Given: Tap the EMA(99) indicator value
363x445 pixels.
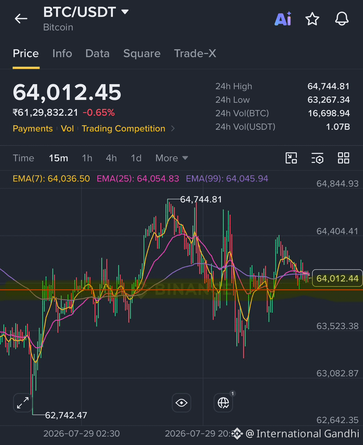Looking at the screenshot, I should (227, 178).
